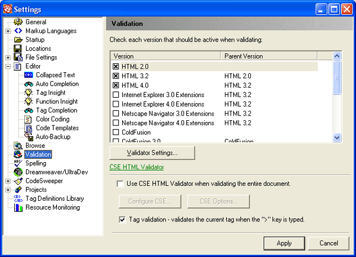Click the Auto Completion binoculars icon
This screenshot has width=356, height=257.
[x=28, y=84]
